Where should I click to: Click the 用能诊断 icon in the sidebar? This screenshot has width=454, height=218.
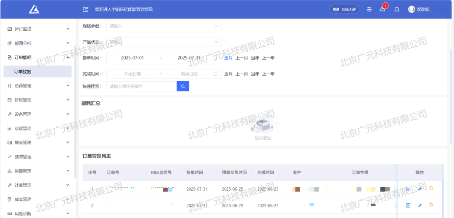pyautogui.click(x=10, y=214)
